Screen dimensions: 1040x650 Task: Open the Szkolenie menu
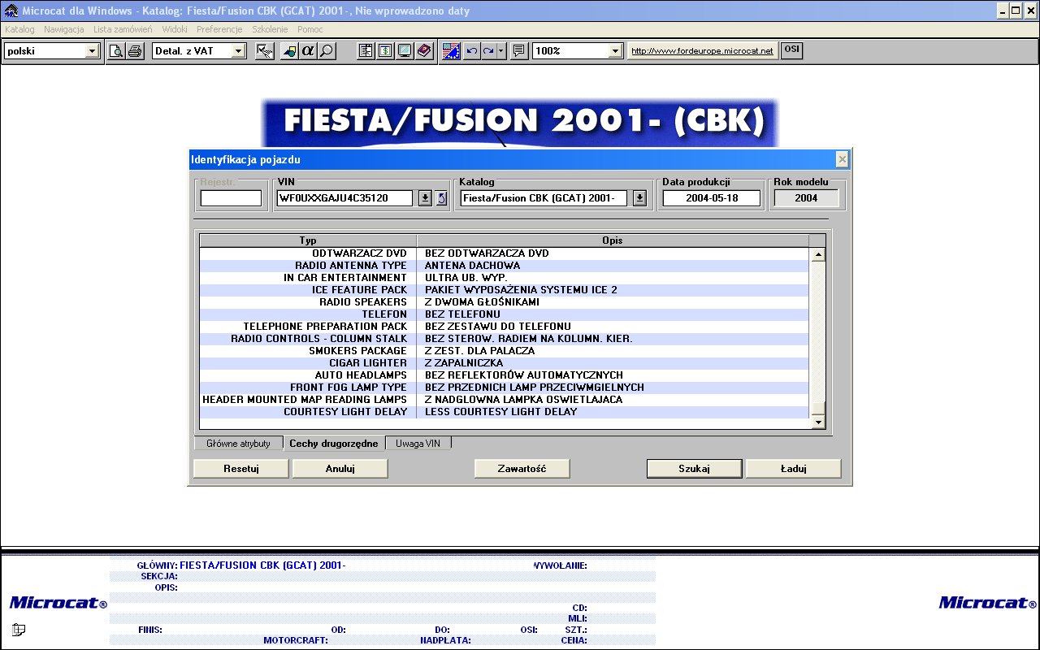point(270,29)
